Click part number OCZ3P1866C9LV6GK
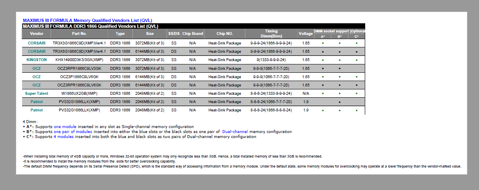479x190 pixels. point(79,77)
